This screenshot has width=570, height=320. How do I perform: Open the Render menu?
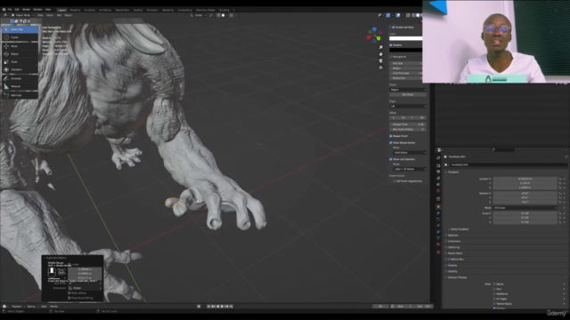[x=26, y=10]
